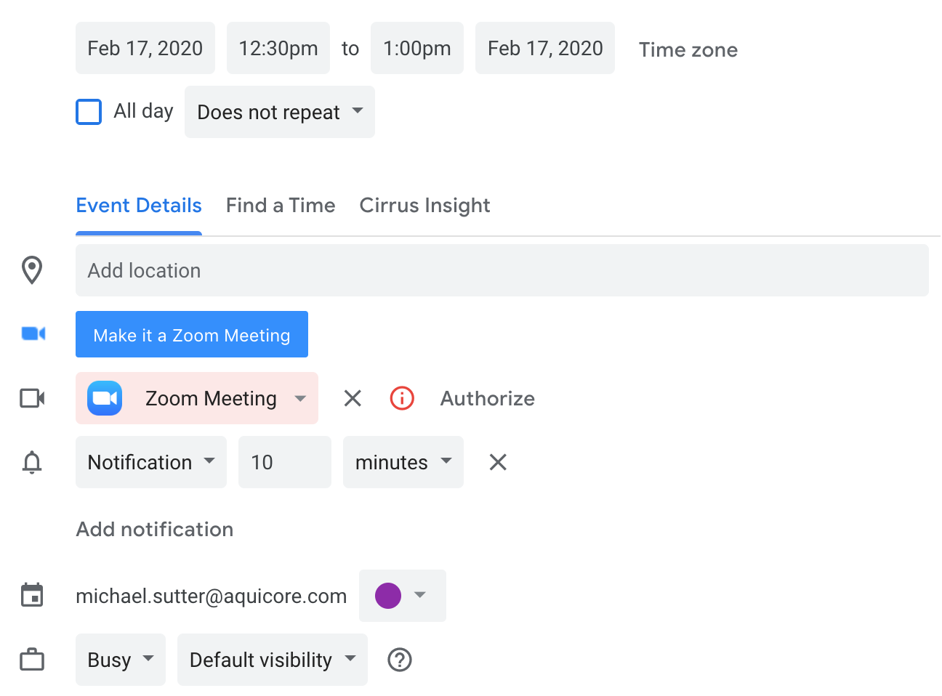The width and height of the screenshot is (942, 696).
Task: Click the blue Zoom camera icon
Action: [x=33, y=333]
